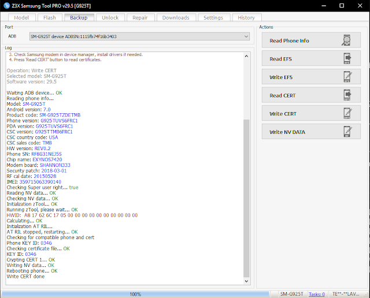The height and width of the screenshot is (298, 370).
Task: Click the Read Phone Info magnifier icon
Action: pos(346,40)
